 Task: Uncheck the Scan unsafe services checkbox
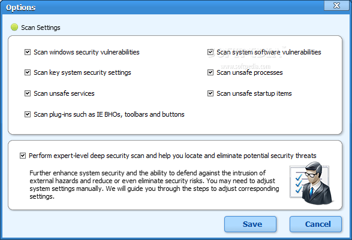pyautogui.click(x=28, y=93)
